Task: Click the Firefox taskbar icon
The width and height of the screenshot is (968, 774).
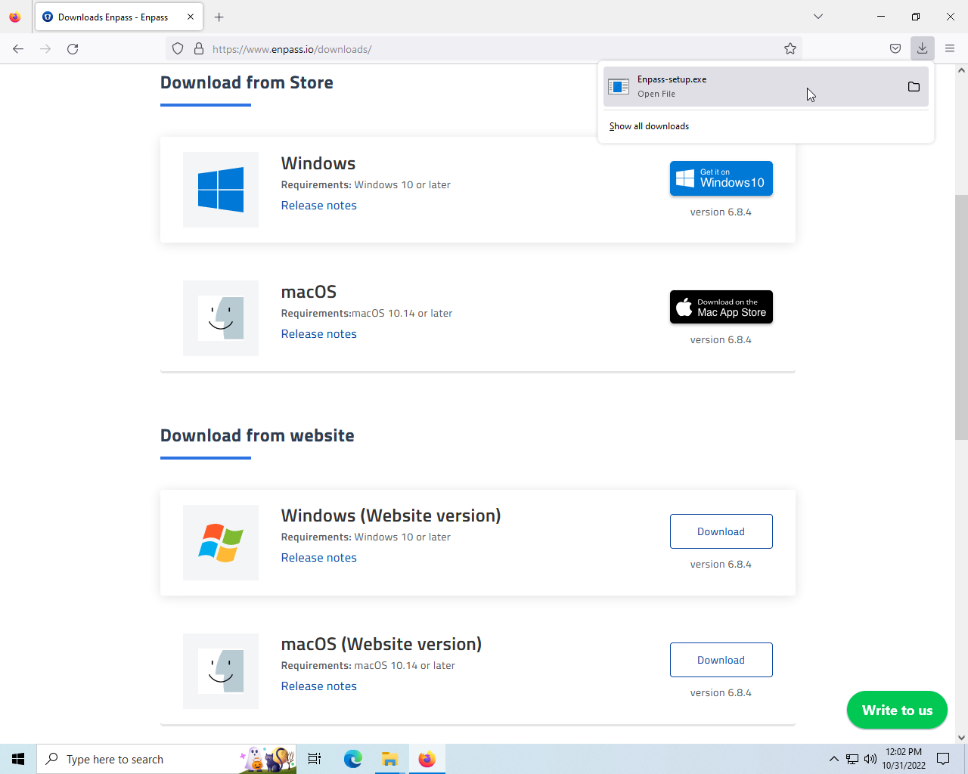Action: coord(427,759)
